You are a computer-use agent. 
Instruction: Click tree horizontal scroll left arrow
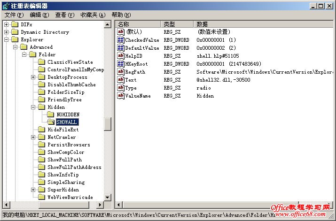point(6,205)
